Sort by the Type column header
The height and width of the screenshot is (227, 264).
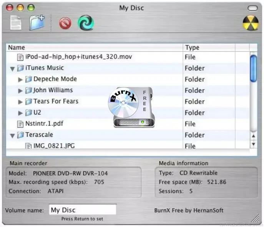pos(209,48)
